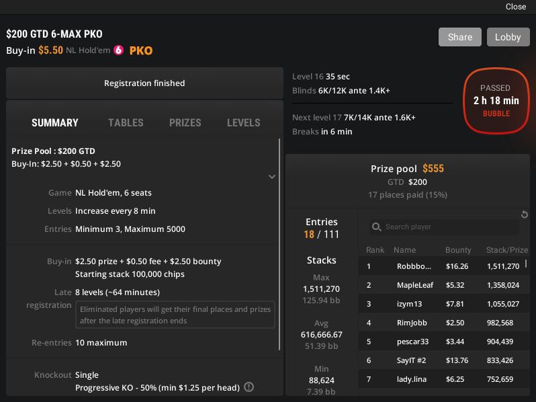
Task: Click the player list scrollbar
Action: pos(525,264)
